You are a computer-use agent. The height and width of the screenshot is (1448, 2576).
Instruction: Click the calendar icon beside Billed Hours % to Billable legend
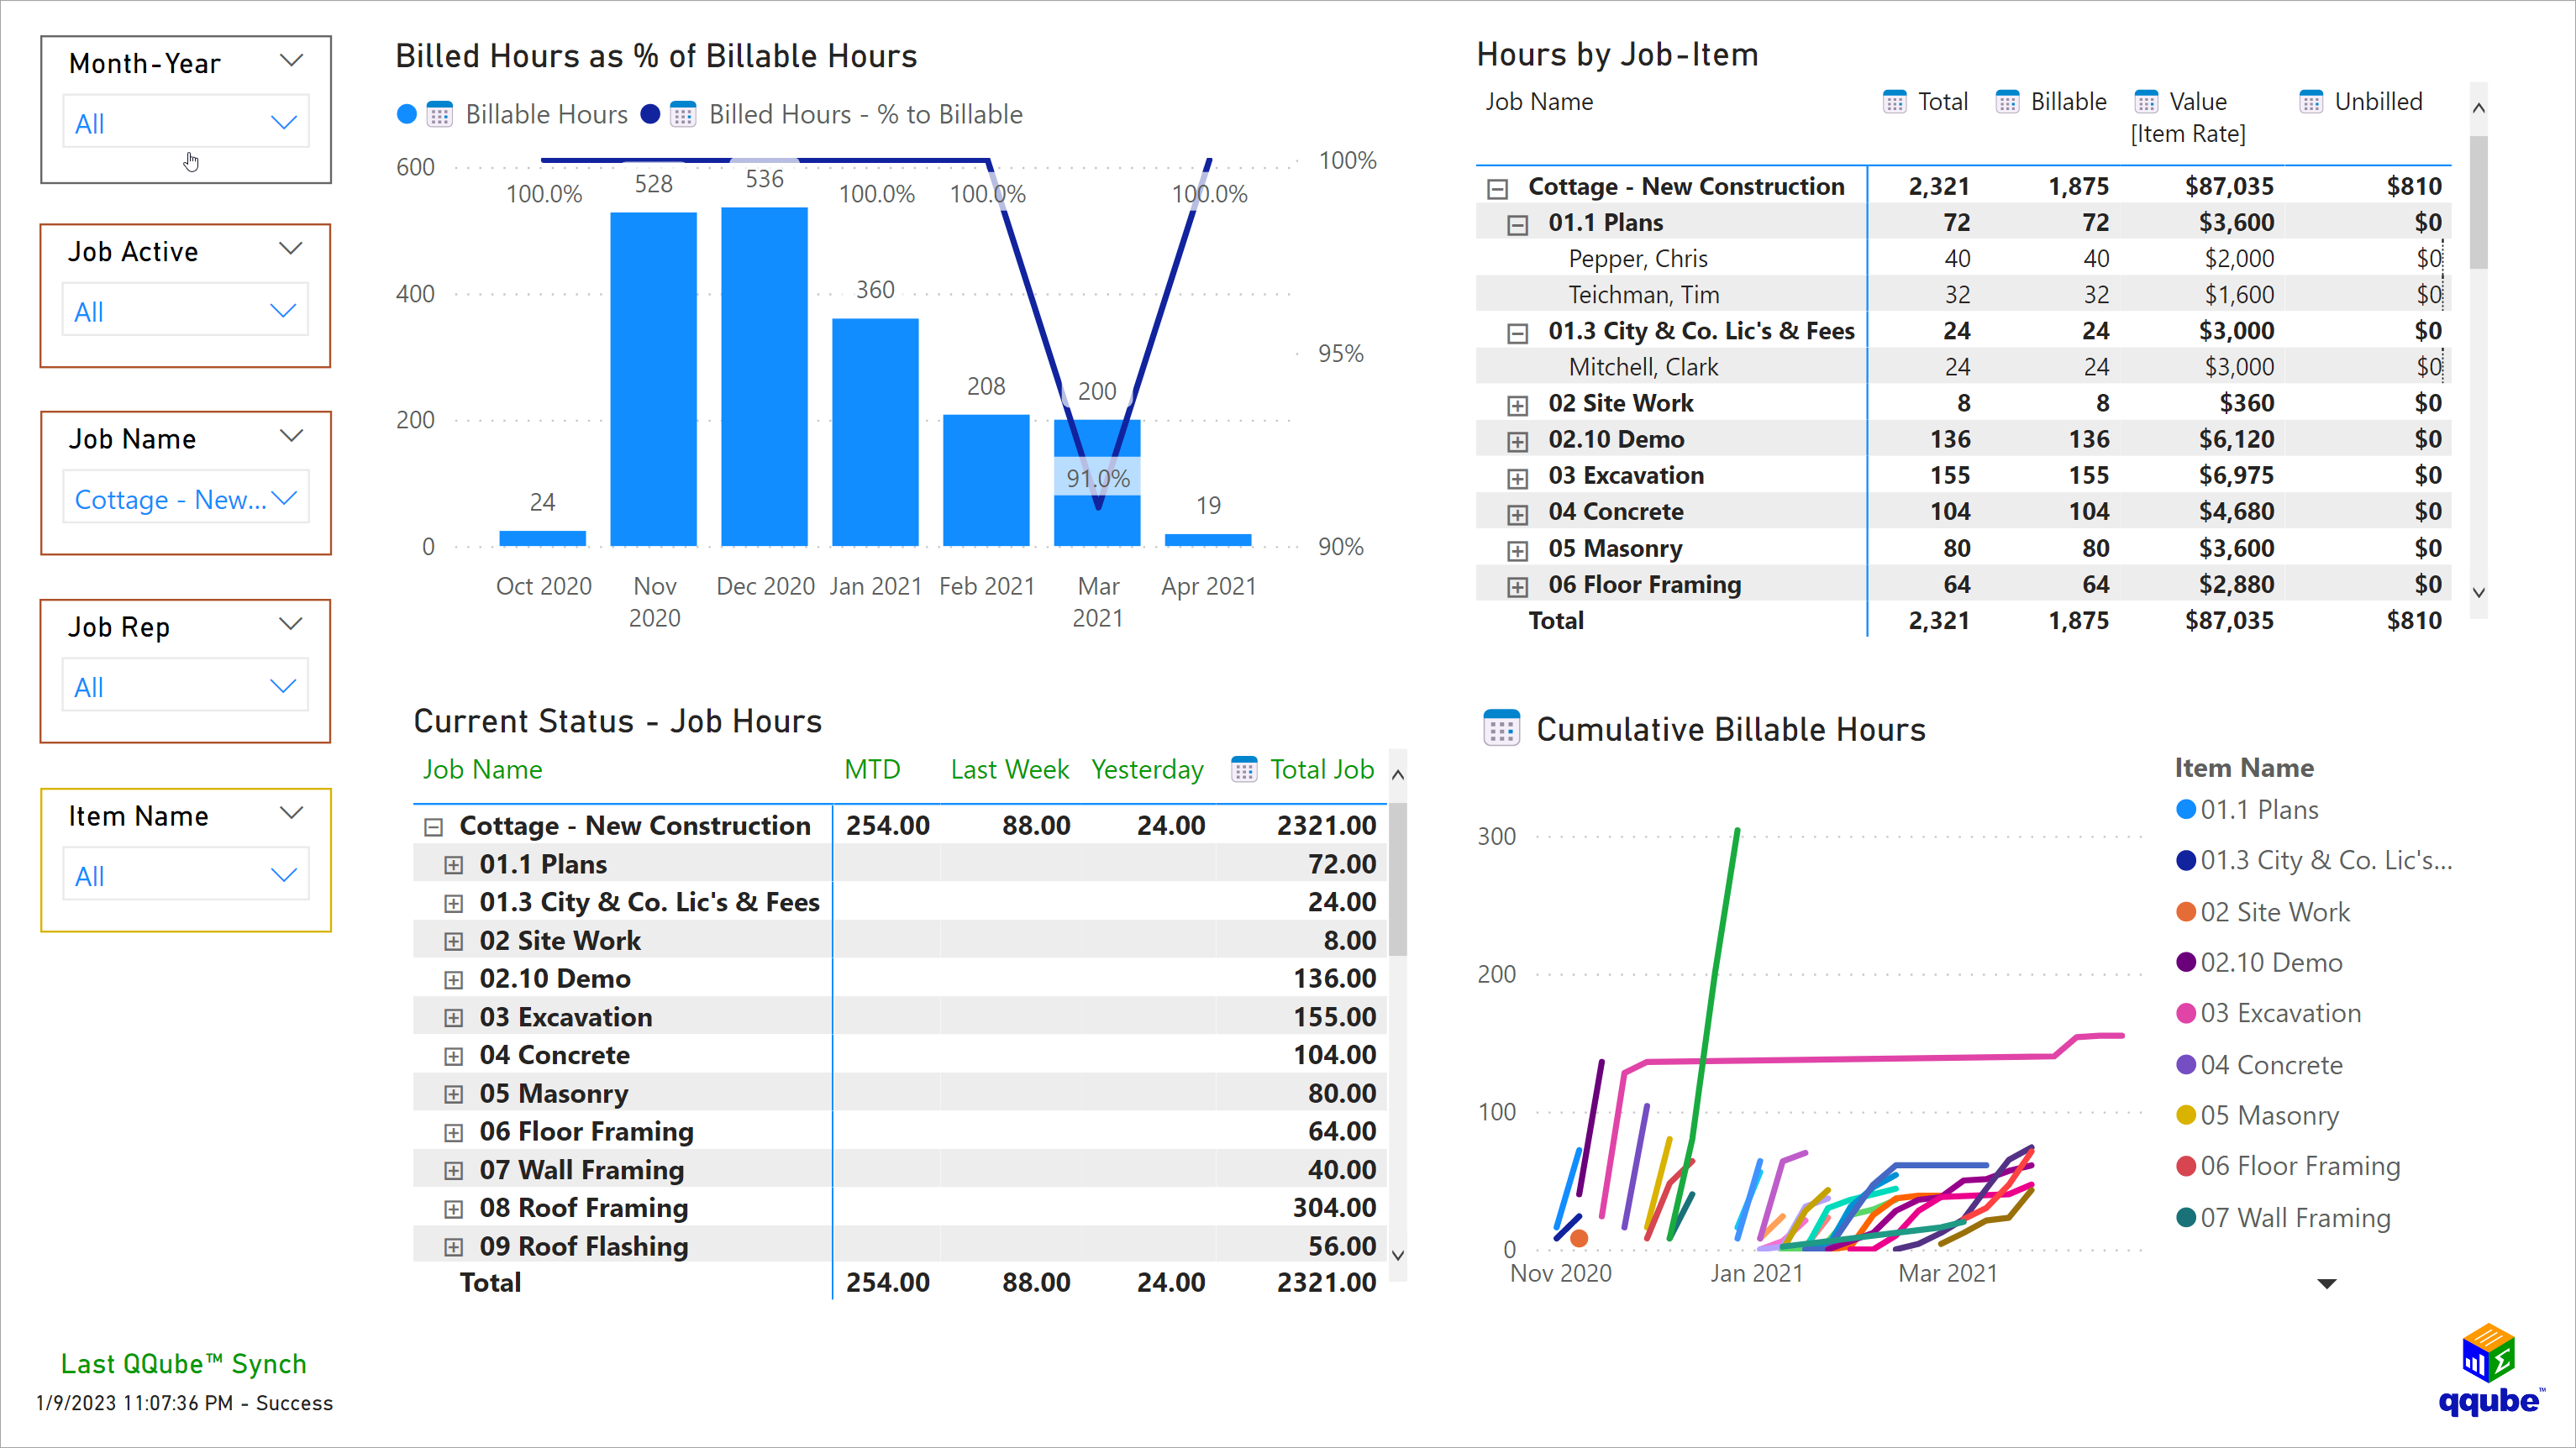click(x=681, y=114)
